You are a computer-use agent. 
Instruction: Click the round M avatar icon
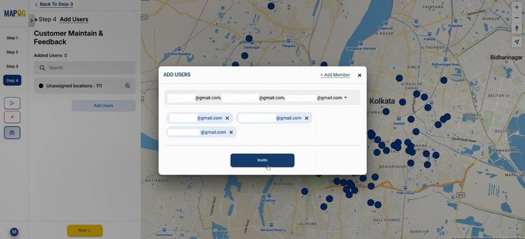[x=14, y=232]
